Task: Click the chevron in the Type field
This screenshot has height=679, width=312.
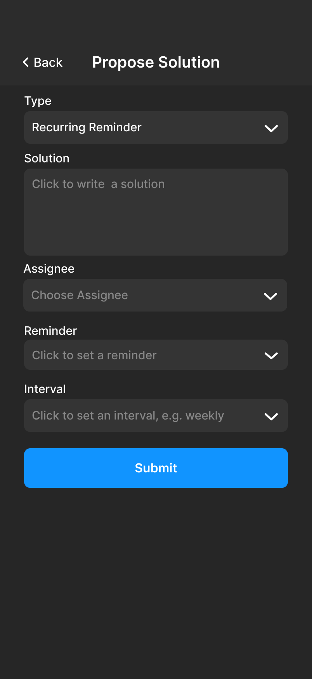Action: click(271, 128)
